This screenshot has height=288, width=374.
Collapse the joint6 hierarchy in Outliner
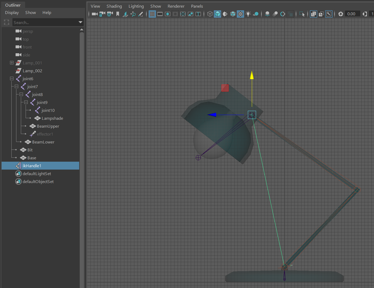coord(12,79)
